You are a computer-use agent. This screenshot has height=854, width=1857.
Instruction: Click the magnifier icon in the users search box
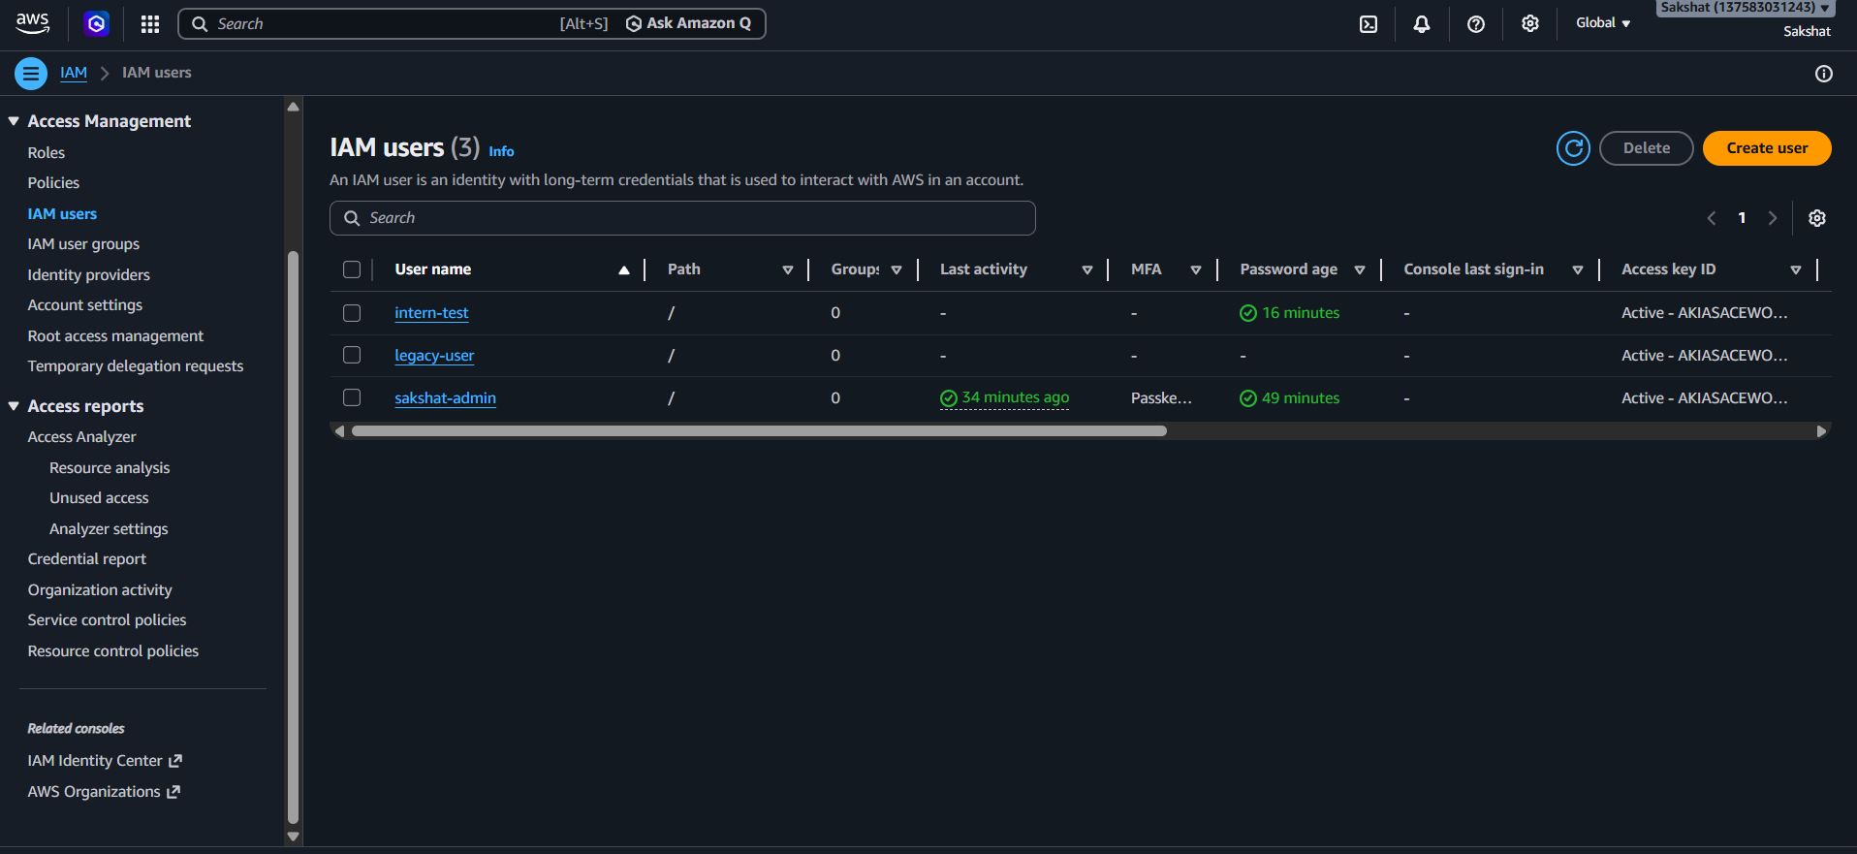[352, 218]
